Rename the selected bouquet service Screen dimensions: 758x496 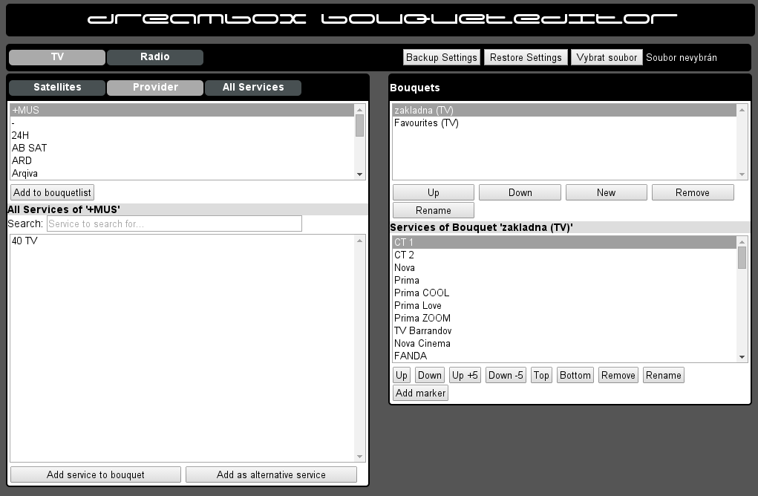click(x=664, y=375)
